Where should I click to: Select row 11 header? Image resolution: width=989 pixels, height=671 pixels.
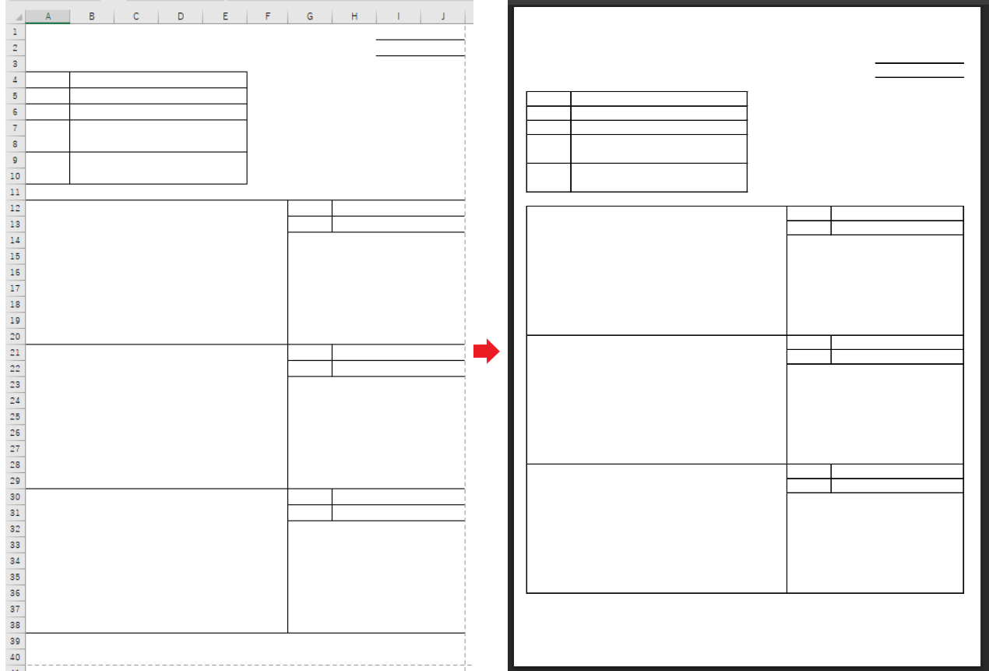click(13, 192)
